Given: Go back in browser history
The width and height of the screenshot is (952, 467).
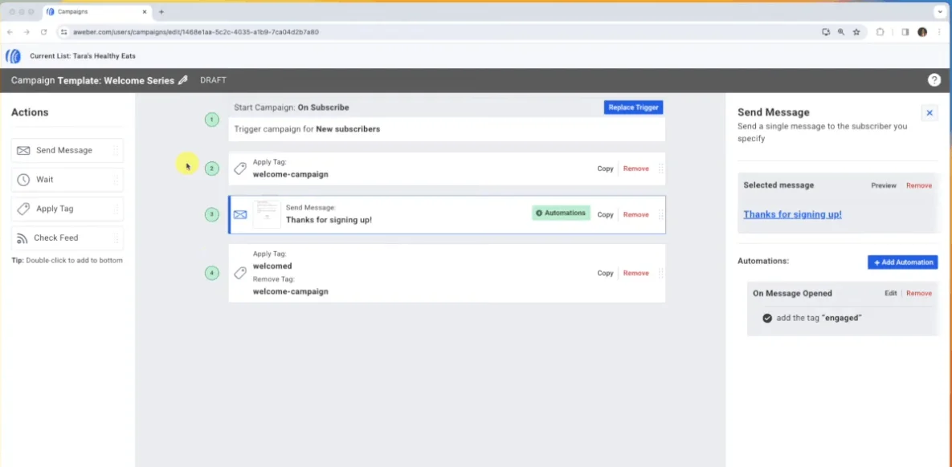Looking at the screenshot, I should pyautogui.click(x=10, y=32).
